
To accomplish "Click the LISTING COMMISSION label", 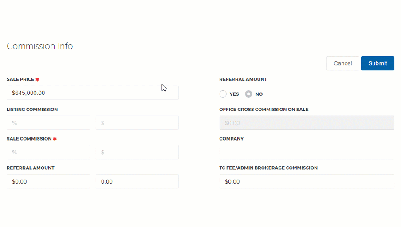I will (32, 110).
